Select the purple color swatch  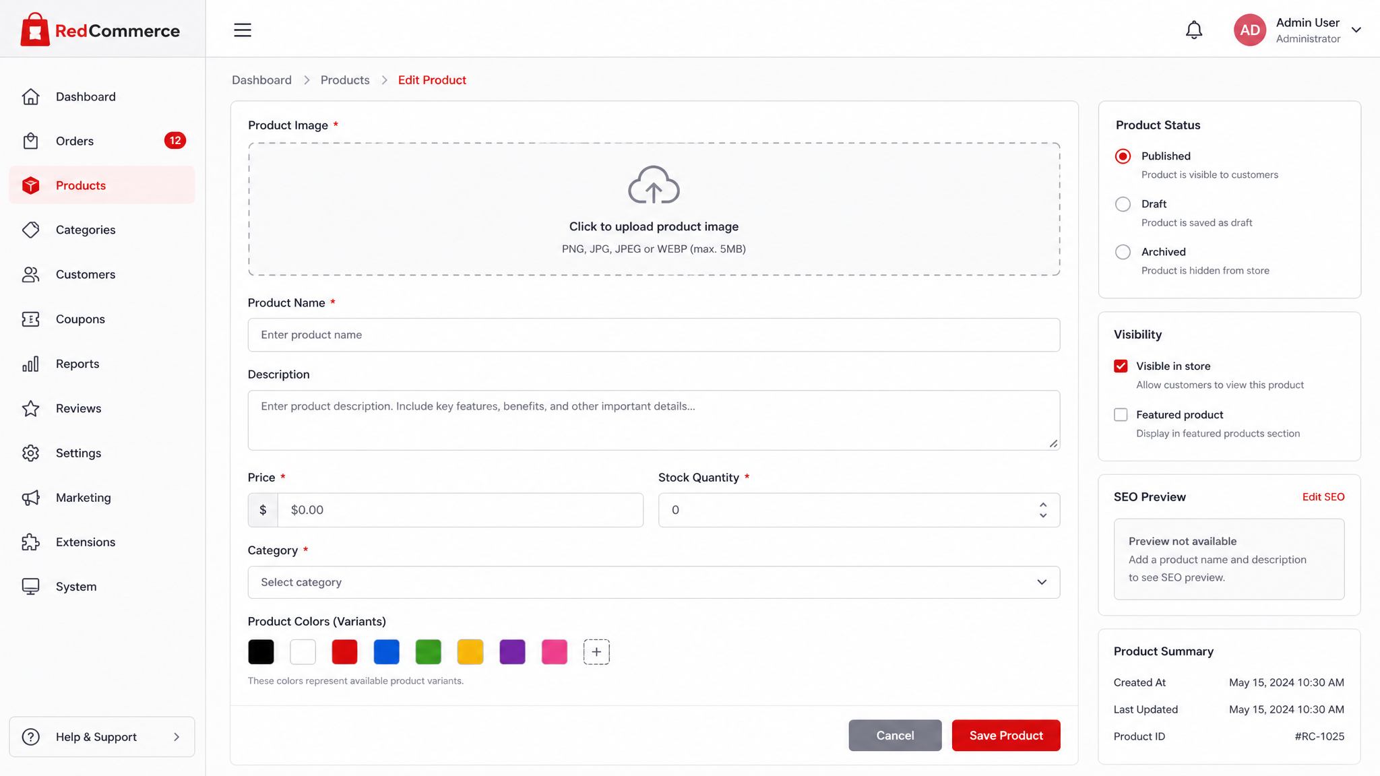click(x=512, y=652)
